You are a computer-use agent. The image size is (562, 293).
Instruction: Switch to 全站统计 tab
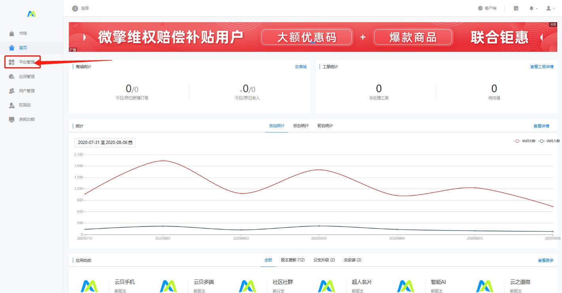click(276, 126)
